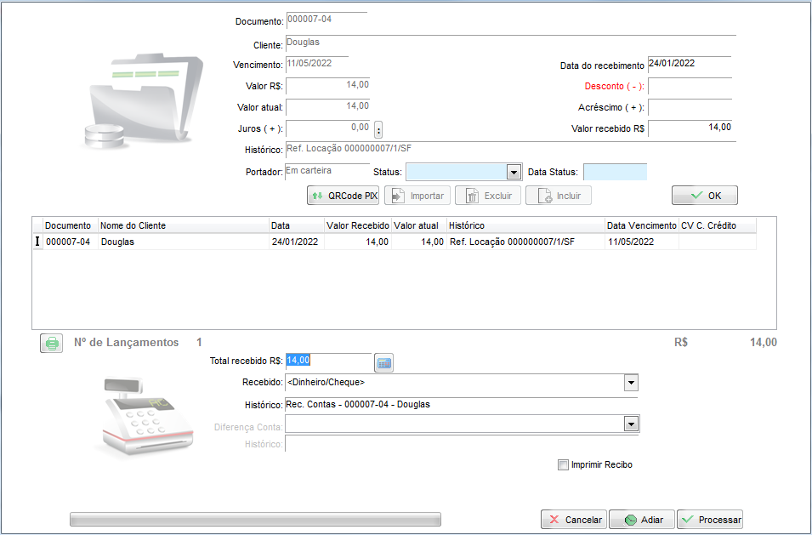The width and height of the screenshot is (812, 535).
Task: Click the Data Vencimento column header
Action: click(640, 225)
